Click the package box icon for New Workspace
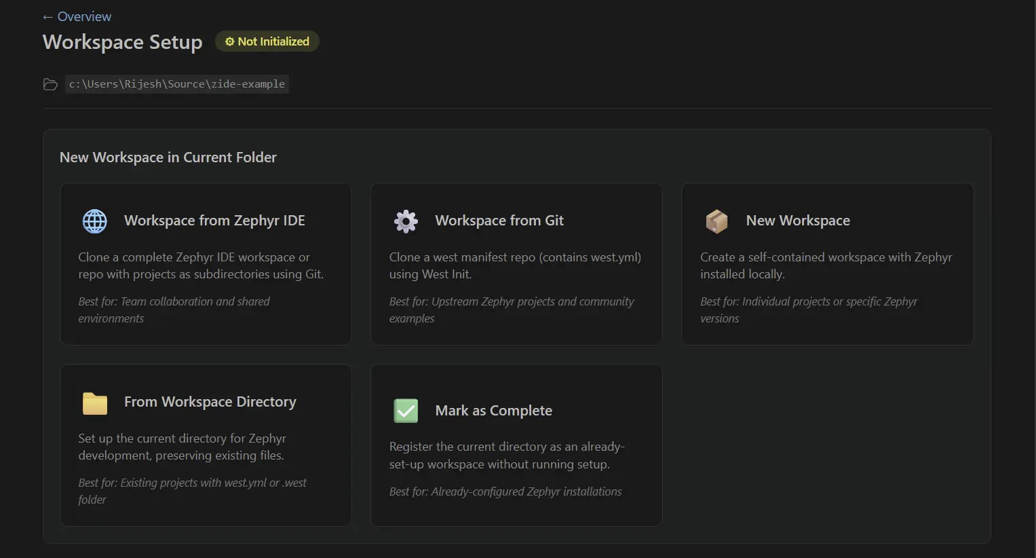 click(x=716, y=221)
